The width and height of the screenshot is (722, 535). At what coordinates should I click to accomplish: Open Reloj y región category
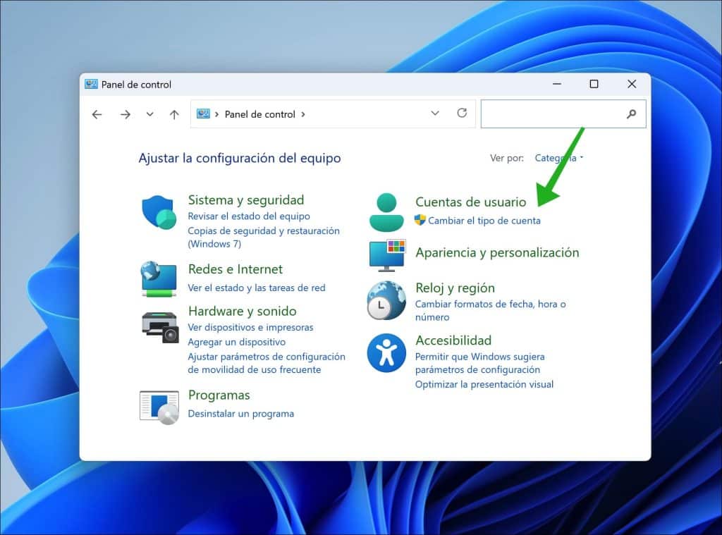(x=455, y=288)
